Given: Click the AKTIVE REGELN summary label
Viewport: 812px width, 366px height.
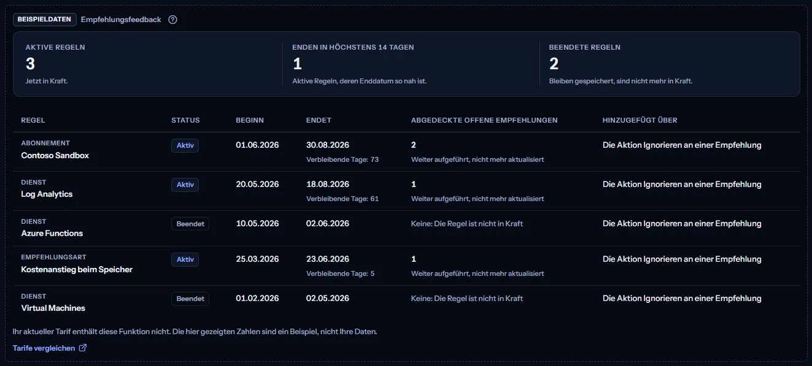Looking at the screenshot, I should [x=55, y=47].
